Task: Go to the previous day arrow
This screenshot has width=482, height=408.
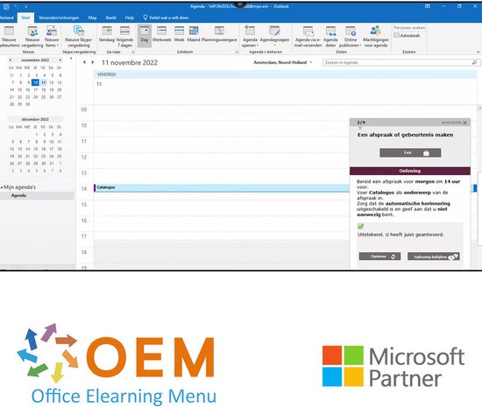Action: pyautogui.click(x=84, y=62)
